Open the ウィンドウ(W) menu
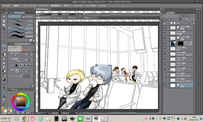The width and height of the screenshot is (203, 122). click(x=90, y=6)
